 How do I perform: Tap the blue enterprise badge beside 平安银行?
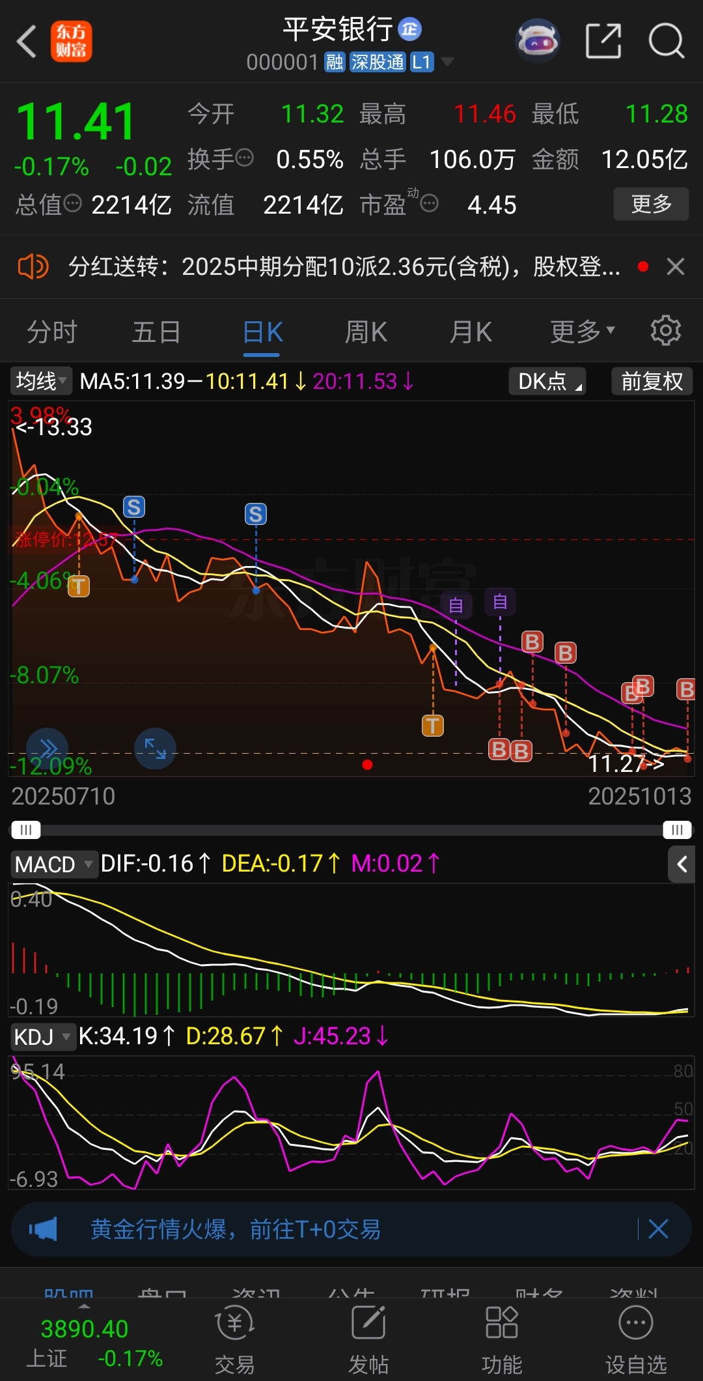pyautogui.click(x=410, y=29)
